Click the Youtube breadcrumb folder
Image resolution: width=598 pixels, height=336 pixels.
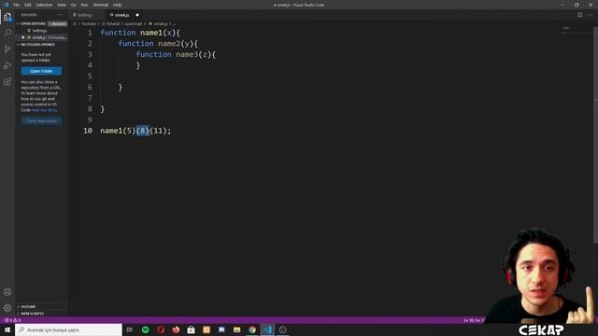89,23
